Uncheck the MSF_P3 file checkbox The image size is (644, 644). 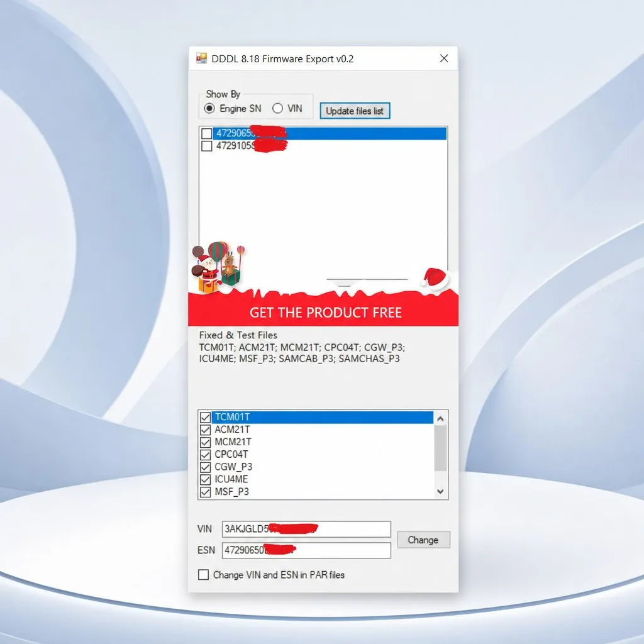[x=206, y=492]
